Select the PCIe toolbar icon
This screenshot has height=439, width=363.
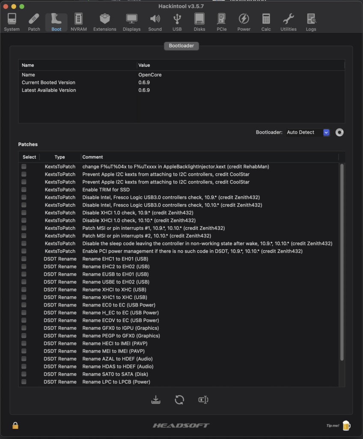tap(221, 22)
